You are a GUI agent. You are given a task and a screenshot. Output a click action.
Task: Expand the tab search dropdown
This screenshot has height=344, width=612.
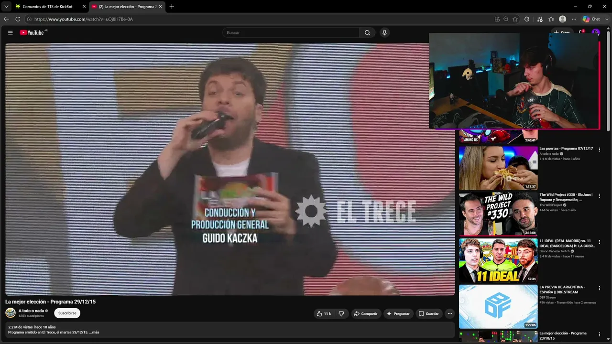pyautogui.click(x=6, y=6)
